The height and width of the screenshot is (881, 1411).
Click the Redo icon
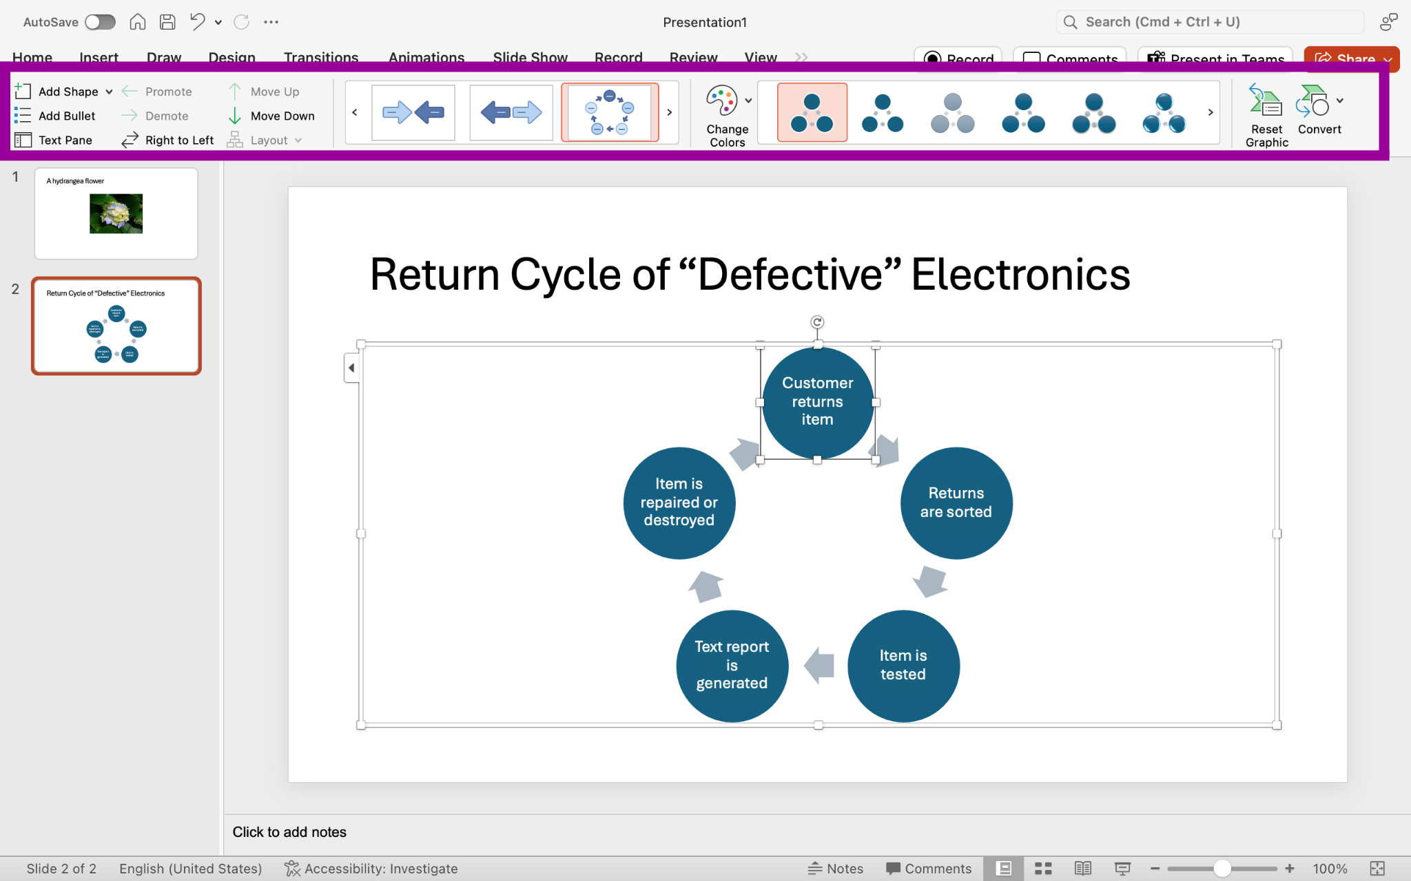241,22
